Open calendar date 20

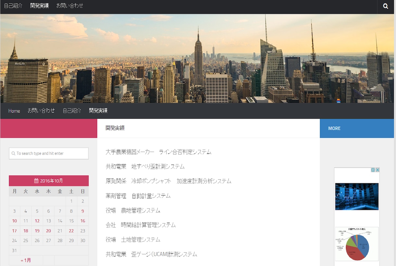pyautogui.click(x=48, y=231)
